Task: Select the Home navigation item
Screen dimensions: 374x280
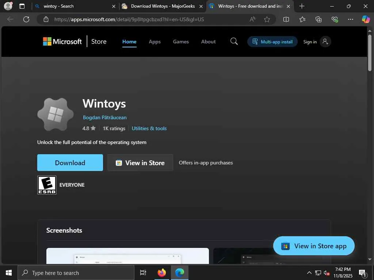Action: tap(129, 42)
